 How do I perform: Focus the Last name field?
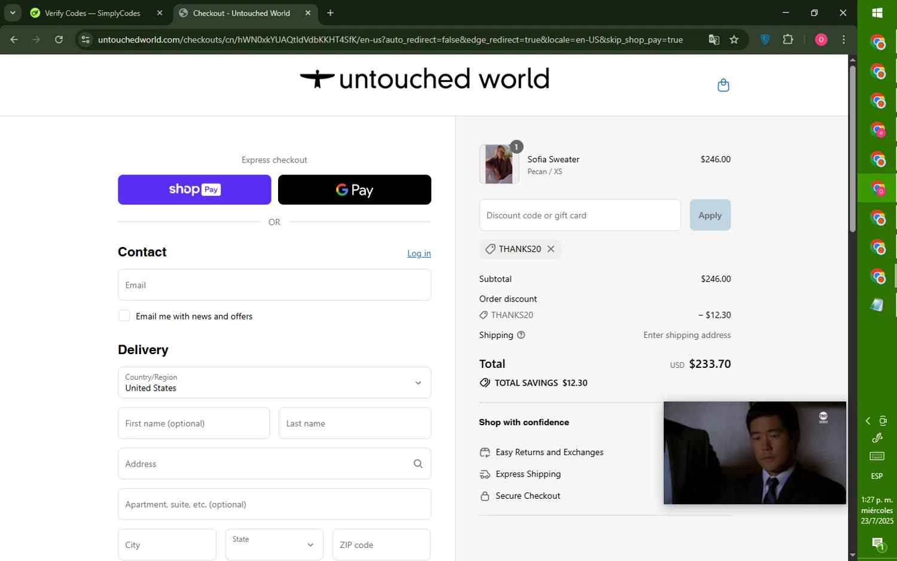coord(355,423)
